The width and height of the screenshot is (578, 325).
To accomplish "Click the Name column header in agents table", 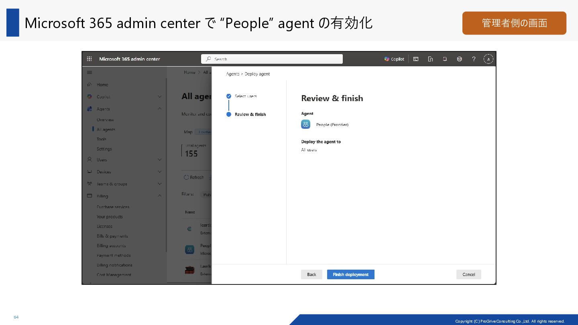I will [x=190, y=212].
